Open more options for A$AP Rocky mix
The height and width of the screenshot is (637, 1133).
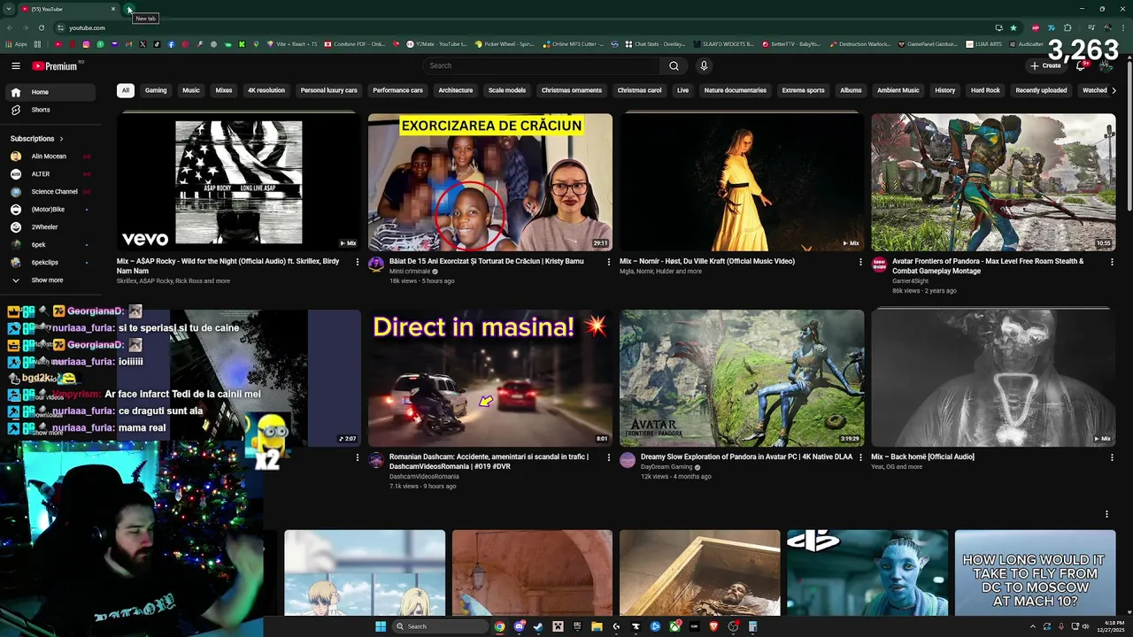pyautogui.click(x=358, y=262)
